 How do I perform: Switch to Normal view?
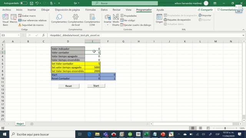coord(193,128)
